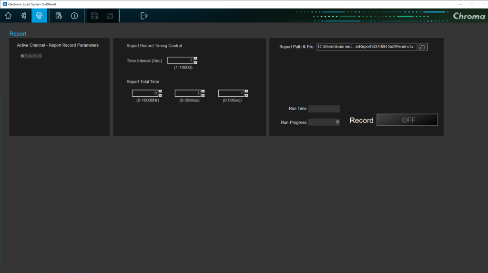Browse for report file path folder icon

(x=422, y=47)
